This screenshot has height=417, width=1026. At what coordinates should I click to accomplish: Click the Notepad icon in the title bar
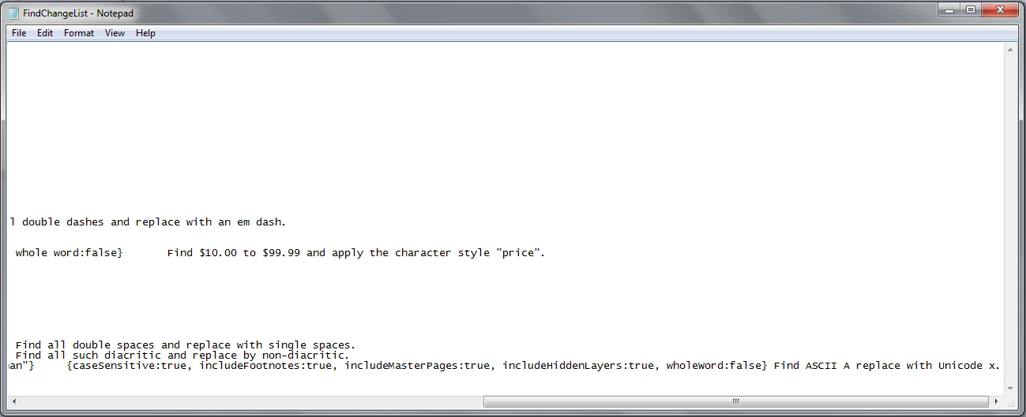pos(13,13)
